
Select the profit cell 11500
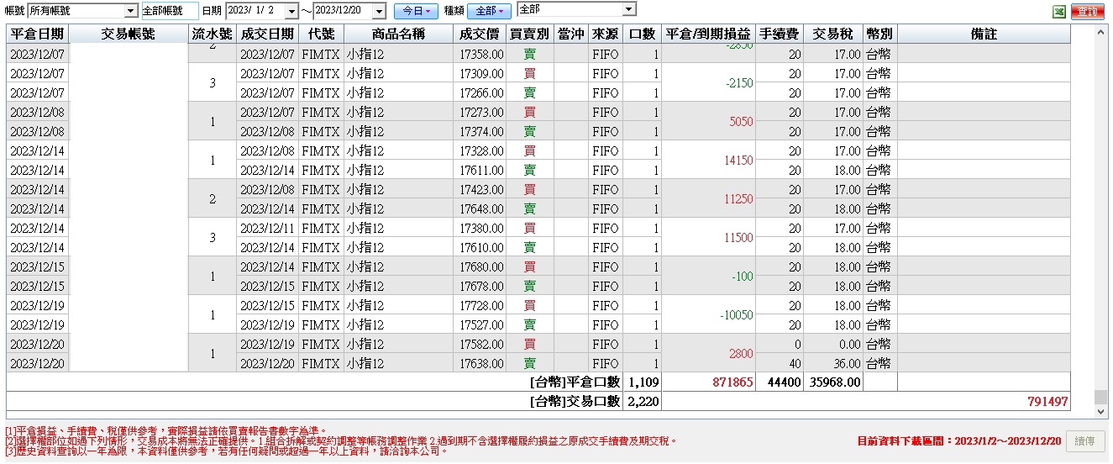[x=708, y=237]
